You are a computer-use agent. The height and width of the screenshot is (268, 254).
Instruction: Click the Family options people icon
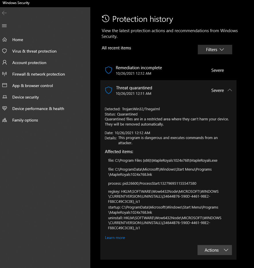(5, 120)
